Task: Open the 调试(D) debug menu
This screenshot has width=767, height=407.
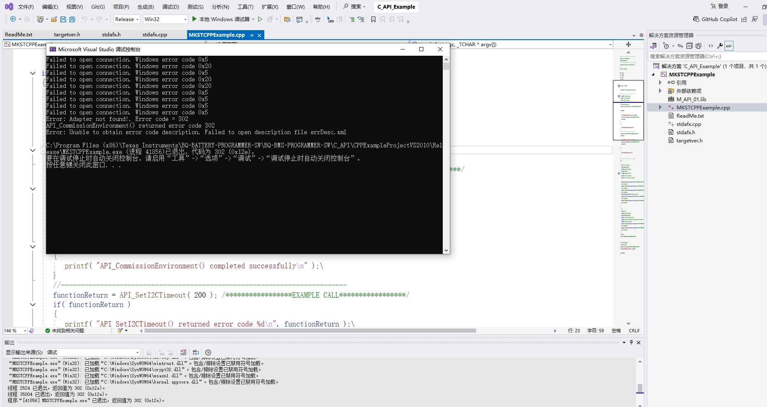Action: point(171,7)
